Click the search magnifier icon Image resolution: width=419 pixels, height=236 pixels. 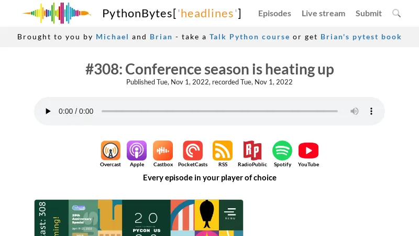click(x=396, y=13)
